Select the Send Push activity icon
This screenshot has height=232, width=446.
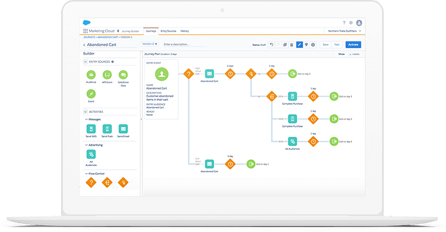[107, 129]
